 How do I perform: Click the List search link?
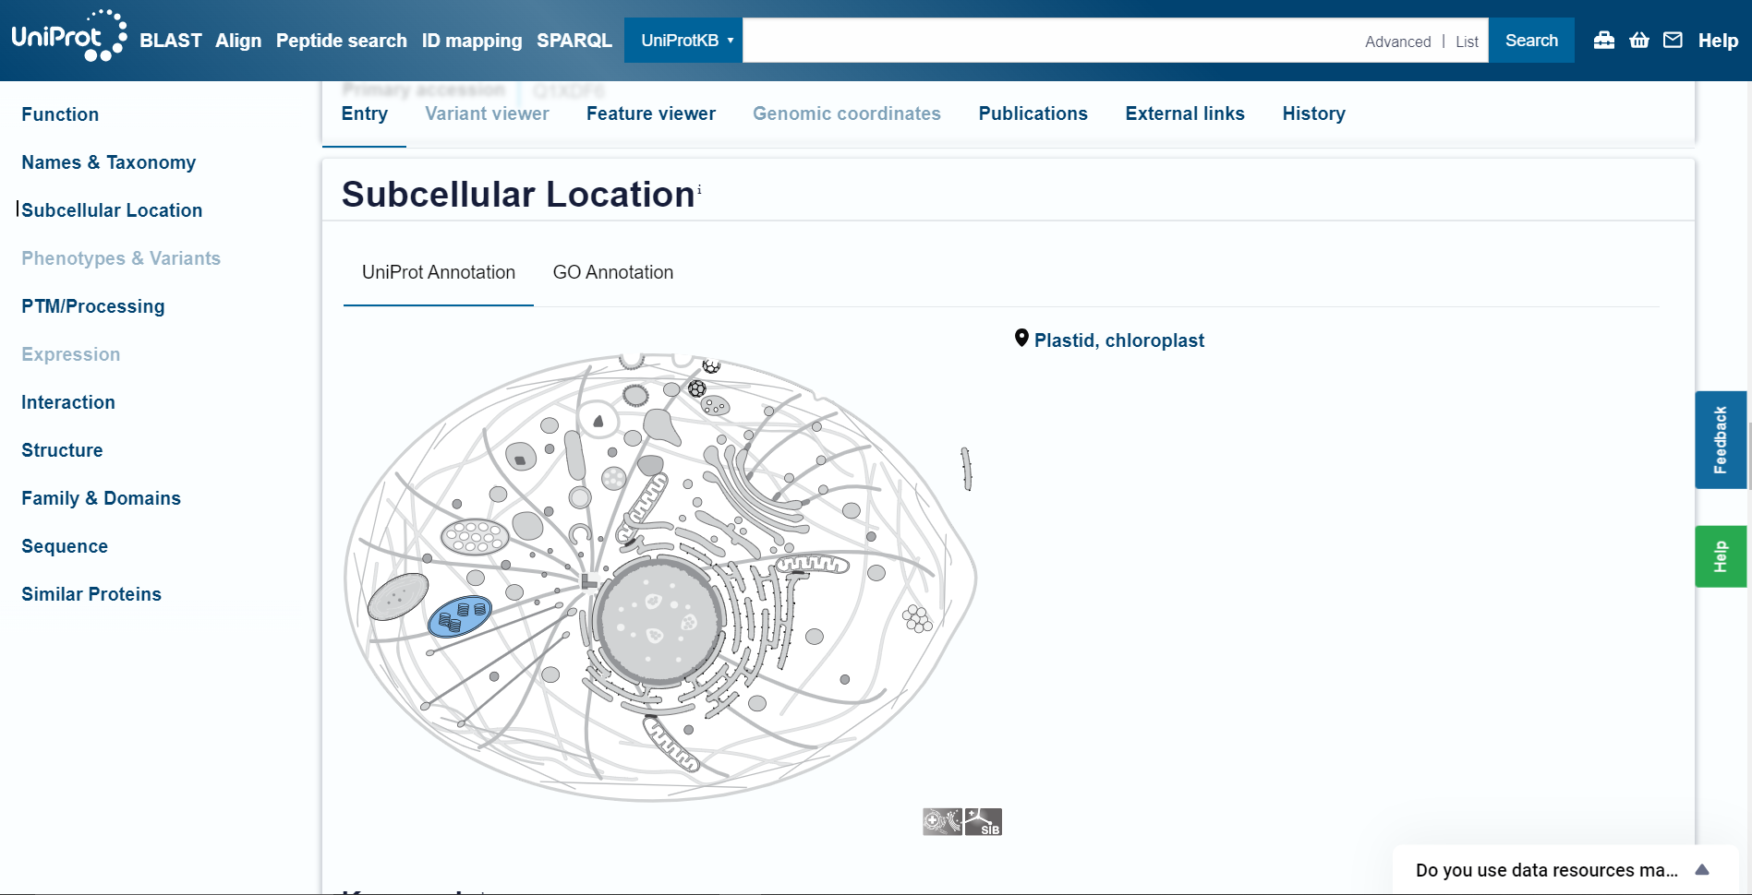[x=1467, y=42]
